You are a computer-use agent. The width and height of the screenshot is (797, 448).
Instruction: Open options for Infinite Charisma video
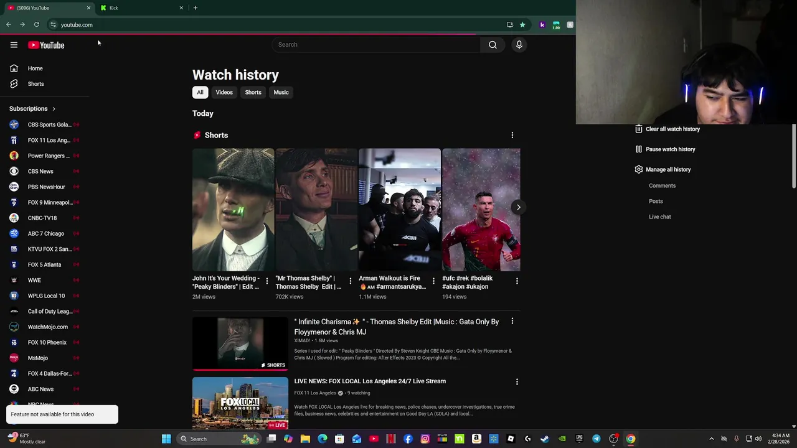click(x=512, y=322)
